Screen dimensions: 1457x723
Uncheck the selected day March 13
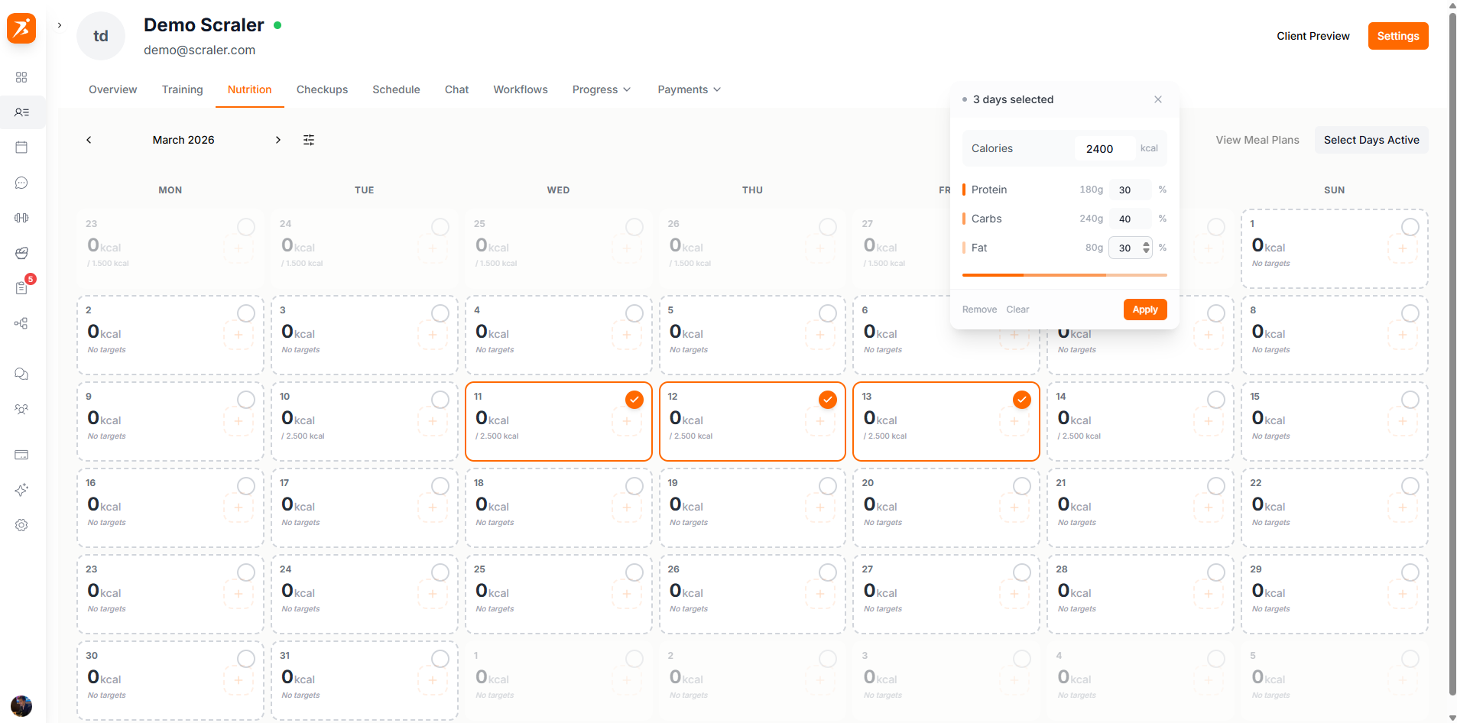[1021, 400]
